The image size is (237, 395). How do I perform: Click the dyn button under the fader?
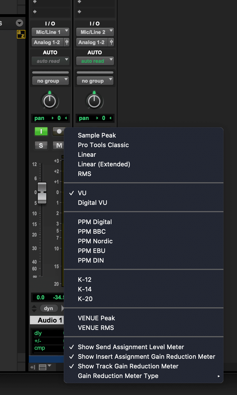pos(49,308)
